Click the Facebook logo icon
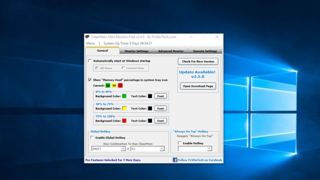This screenshot has height=180, width=320. (175, 160)
